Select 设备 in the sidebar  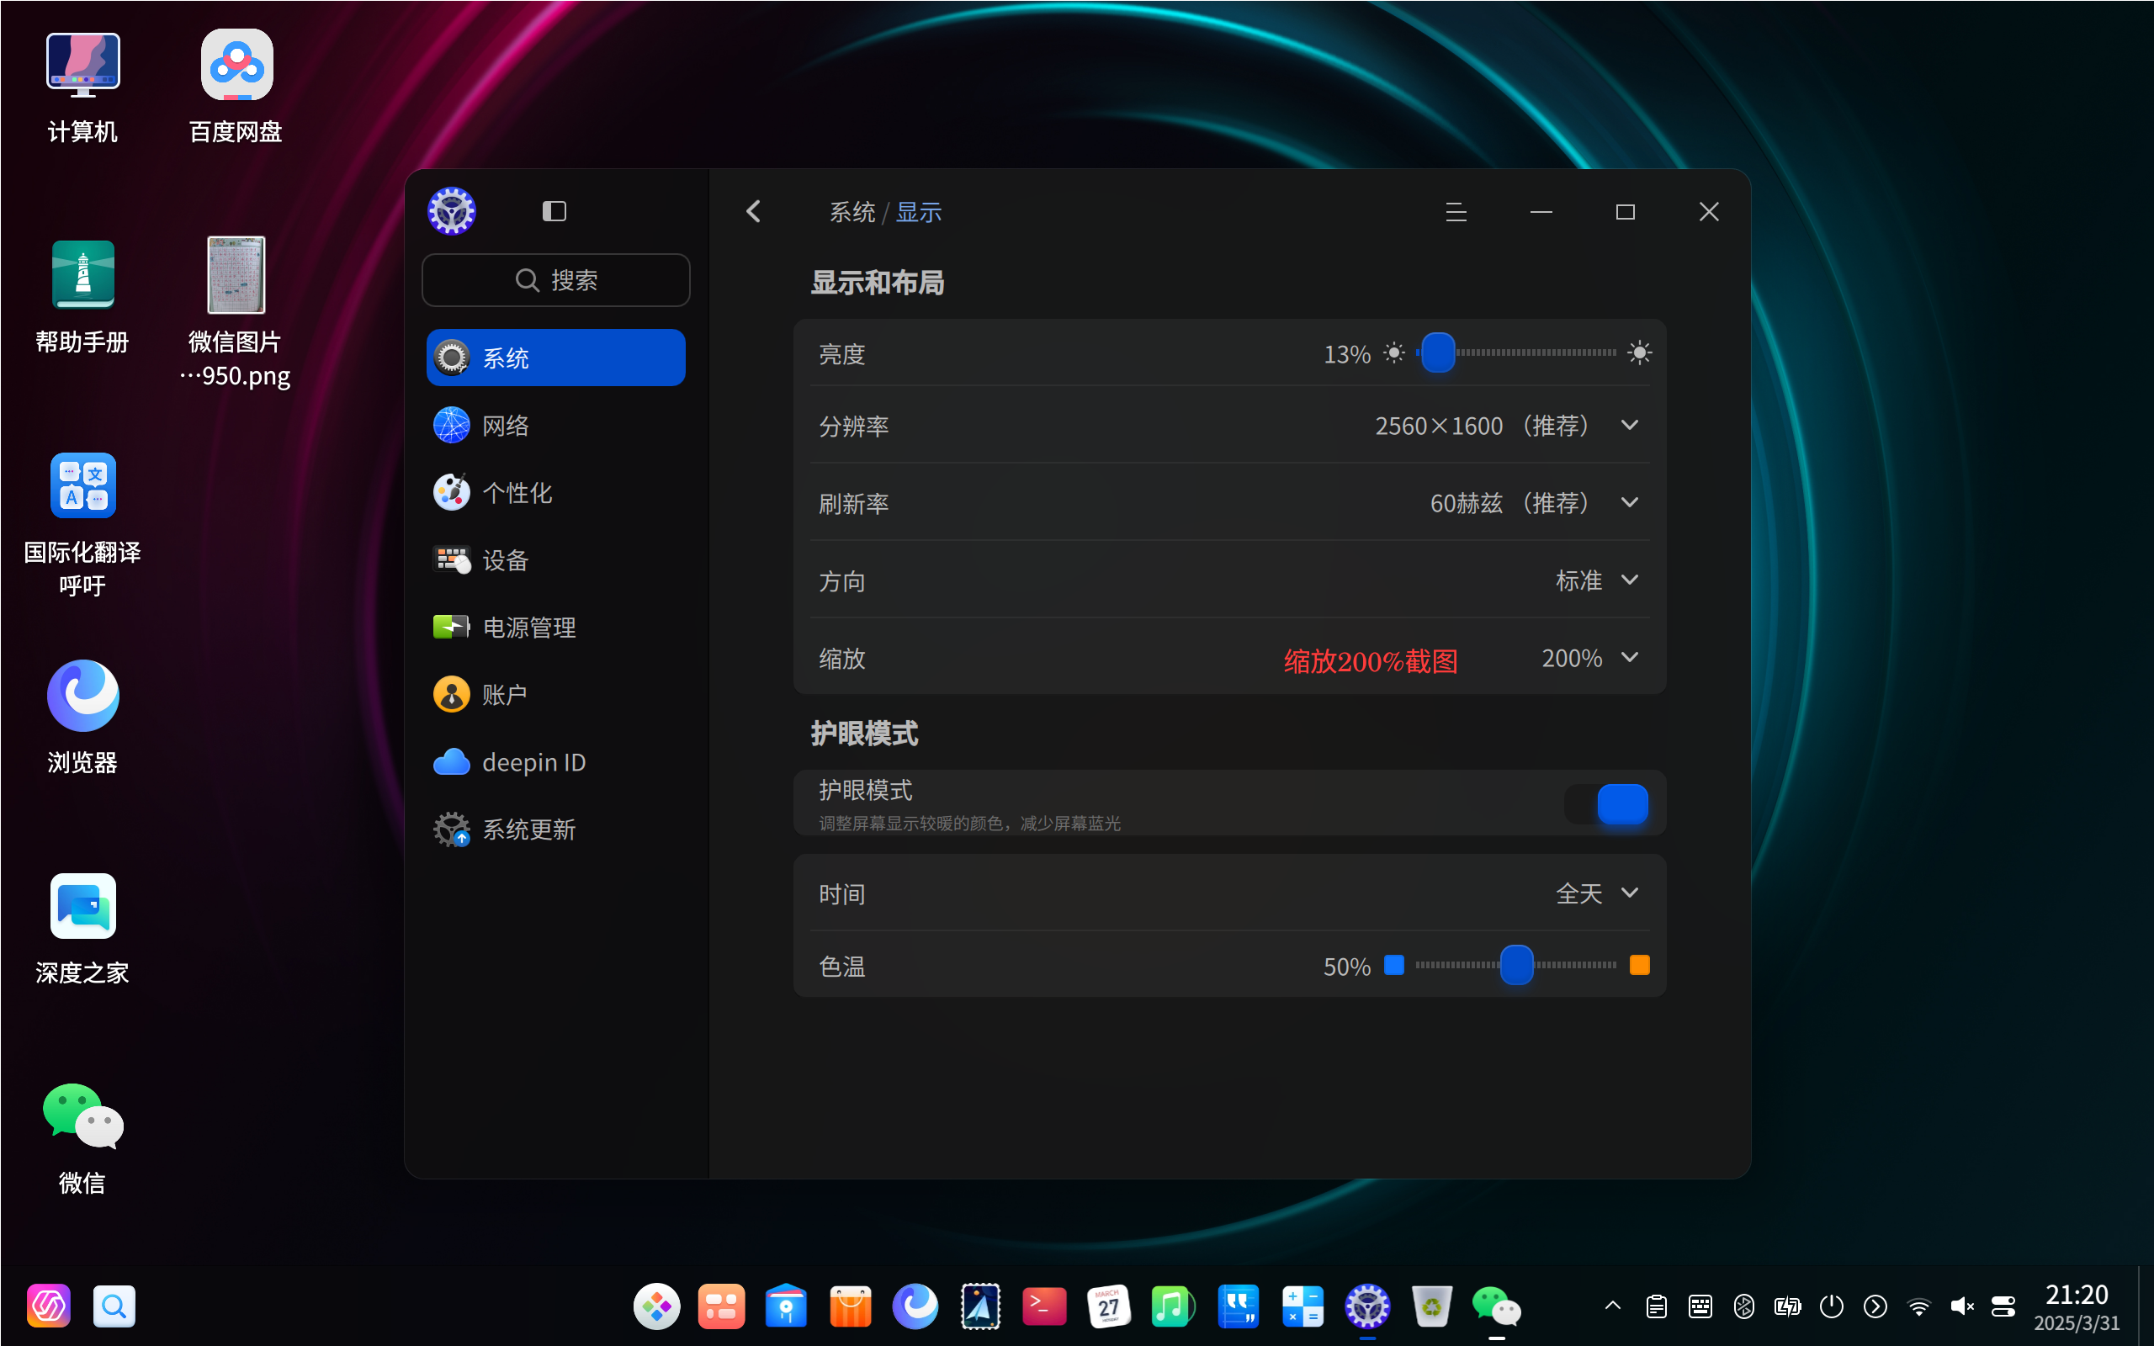coord(555,560)
